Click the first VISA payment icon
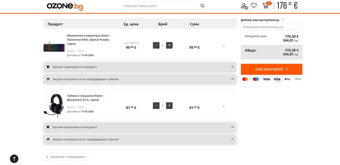340x165 pixels. (267, 79)
